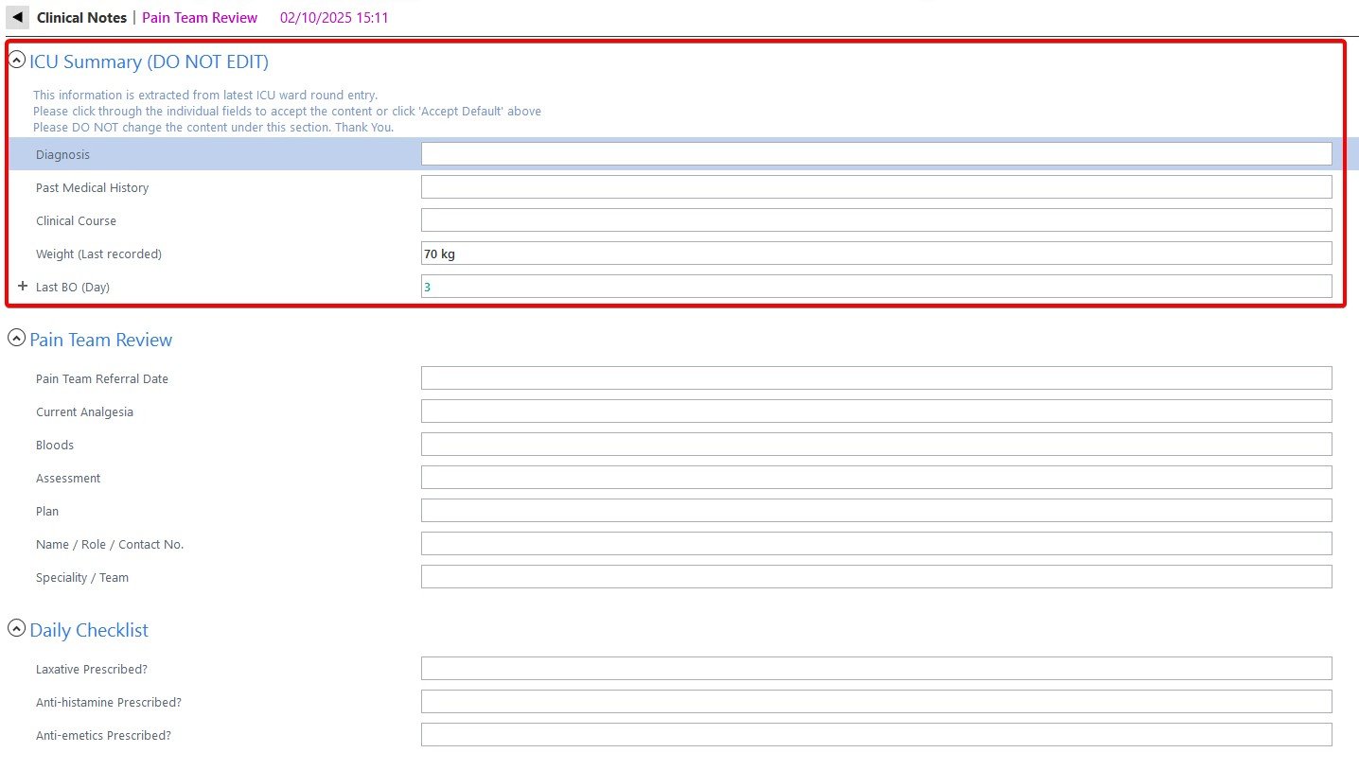
Task: Click the back arrow icon
Action: click(x=17, y=17)
